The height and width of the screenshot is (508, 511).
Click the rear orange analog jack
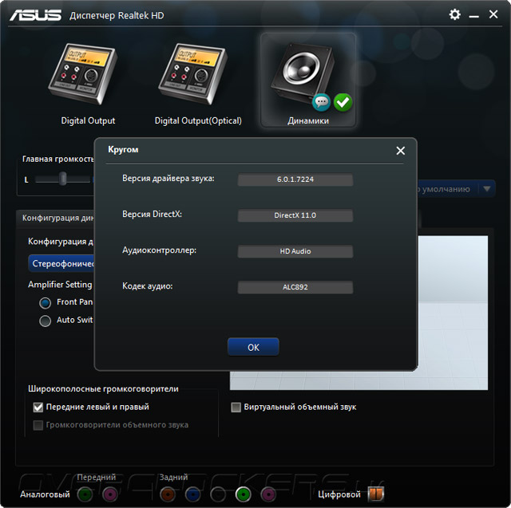(168, 494)
